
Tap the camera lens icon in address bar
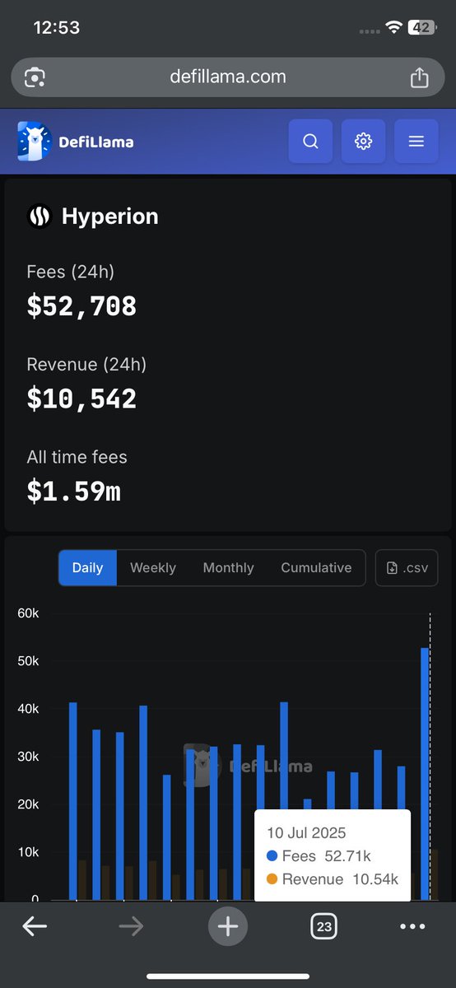35,77
